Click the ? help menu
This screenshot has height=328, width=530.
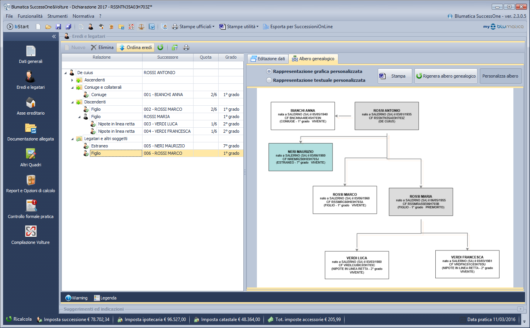pyautogui.click(x=100, y=16)
